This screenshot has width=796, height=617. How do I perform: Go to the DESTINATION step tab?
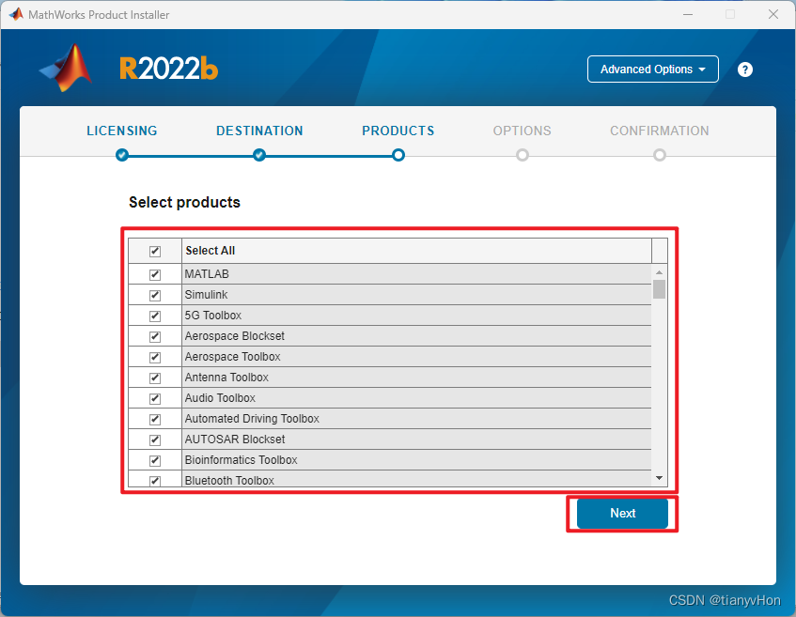click(x=259, y=131)
